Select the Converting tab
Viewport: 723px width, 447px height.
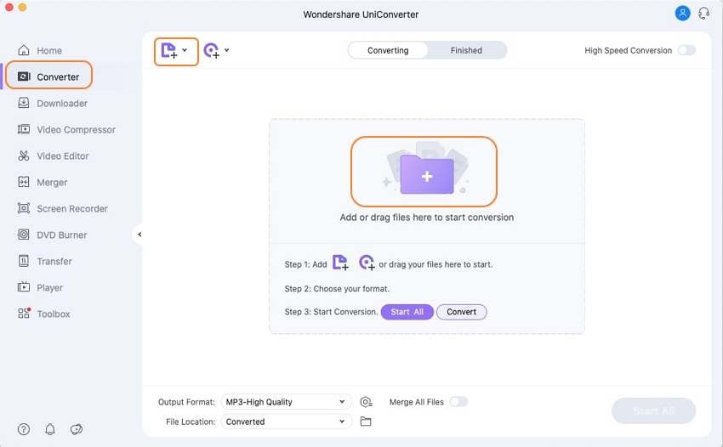pyautogui.click(x=388, y=50)
